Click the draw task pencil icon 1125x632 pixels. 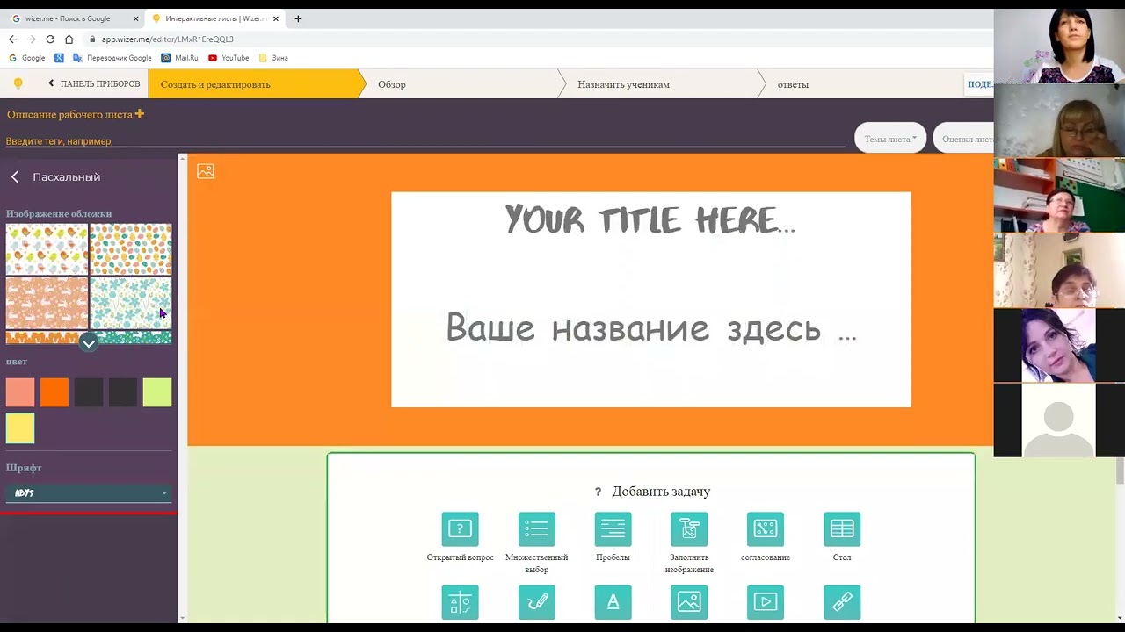tap(536, 602)
